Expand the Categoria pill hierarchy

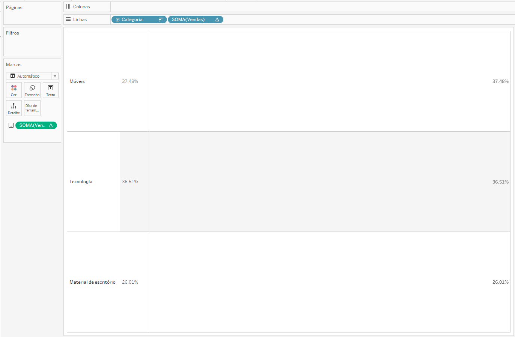coord(117,20)
